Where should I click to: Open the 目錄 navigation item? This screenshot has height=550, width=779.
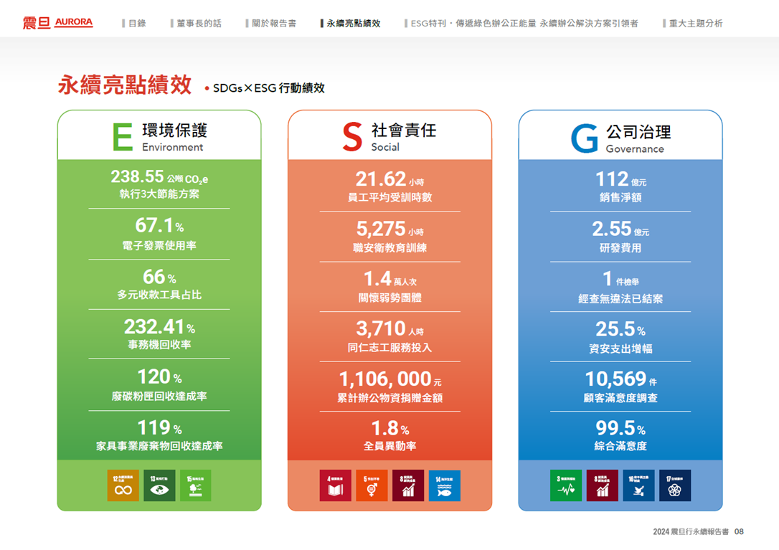click(x=134, y=24)
